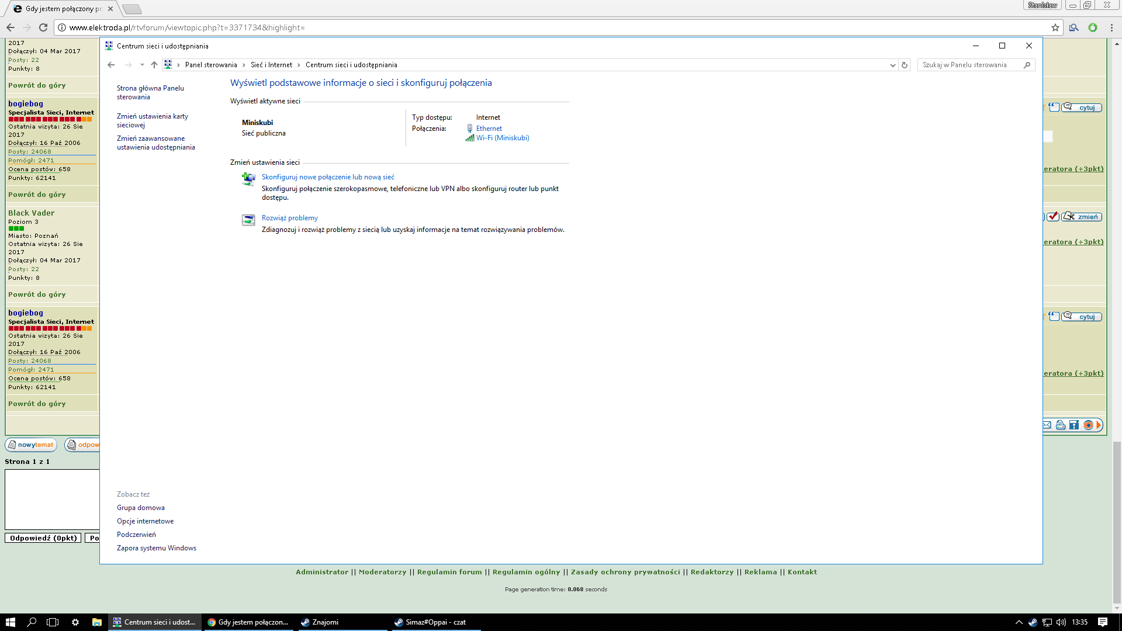Image resolution: width=1122 pixels, height=631 pixels.
Task: Select Panel sterowania in the breadcrumb
Action: [211, 65]
